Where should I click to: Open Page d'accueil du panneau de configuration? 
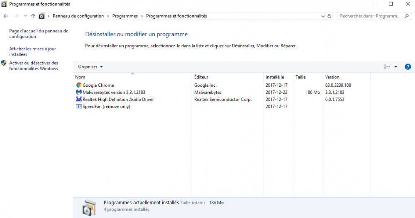[x=39, y=34]
